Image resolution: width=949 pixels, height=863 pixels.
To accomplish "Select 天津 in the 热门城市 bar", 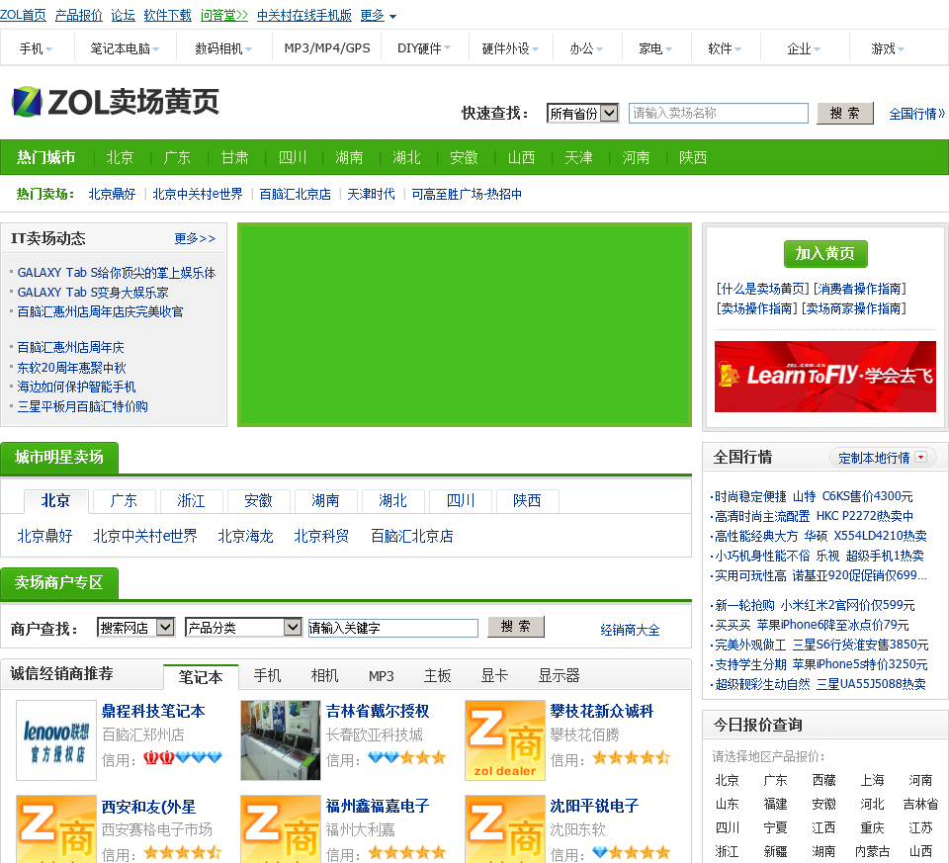I will point(578,158).
